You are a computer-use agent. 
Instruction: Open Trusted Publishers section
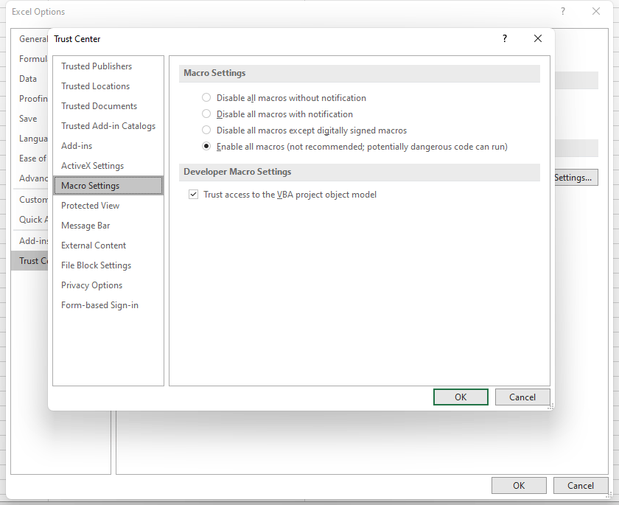click(108, 66)
